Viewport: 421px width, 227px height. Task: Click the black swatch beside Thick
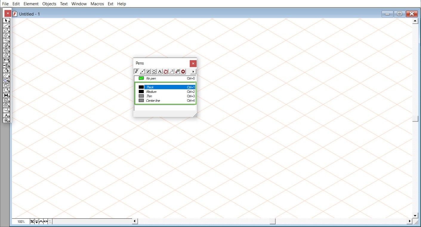click(x=141, y=87)
